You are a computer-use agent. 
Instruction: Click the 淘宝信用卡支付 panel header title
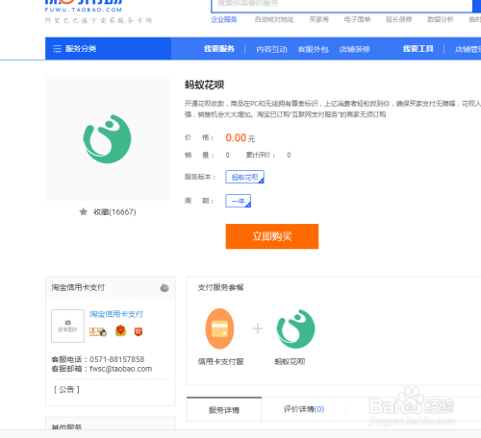[78, 287]
